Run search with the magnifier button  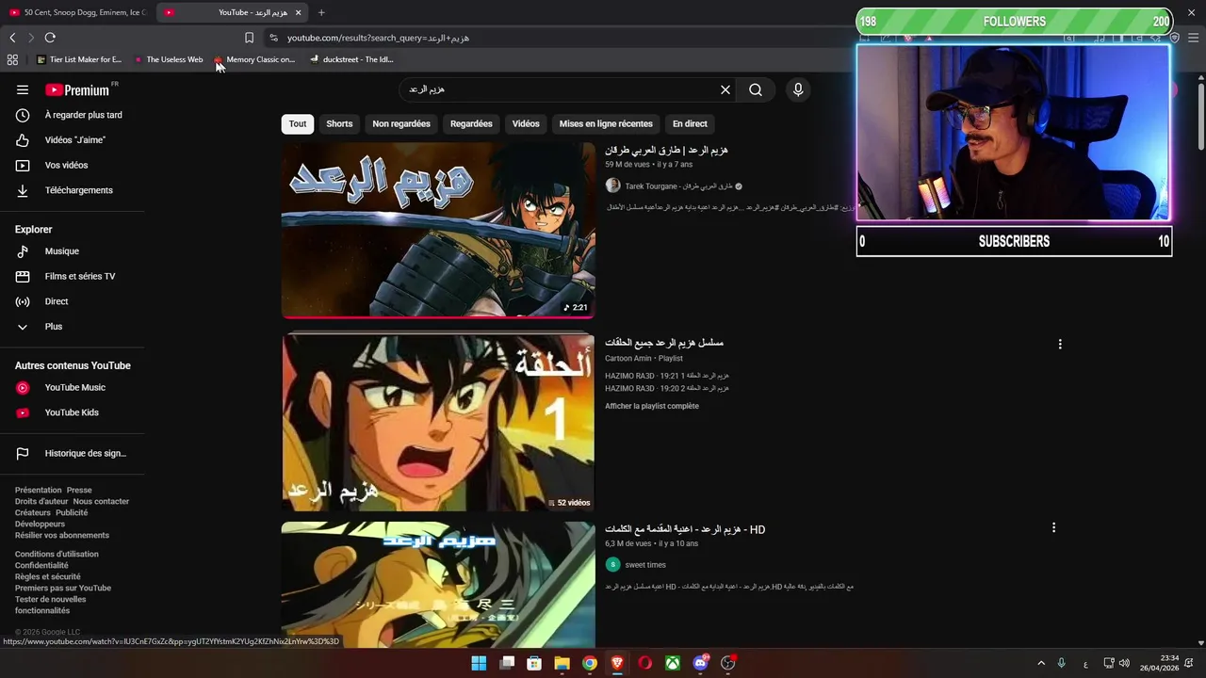click(x=756, y=89)
